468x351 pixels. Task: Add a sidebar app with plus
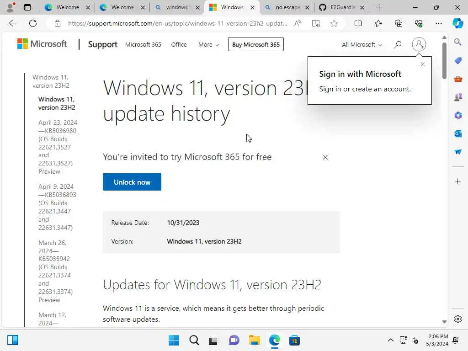(458, 181)
